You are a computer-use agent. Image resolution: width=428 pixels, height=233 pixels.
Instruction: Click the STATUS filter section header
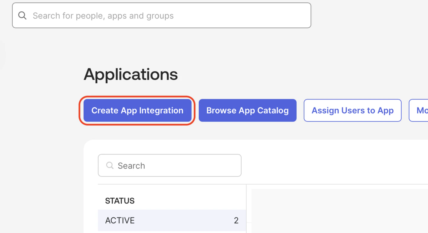click(120, 200)
